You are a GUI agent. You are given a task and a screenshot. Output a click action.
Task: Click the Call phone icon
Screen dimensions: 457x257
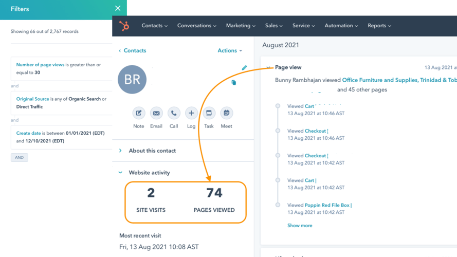[174, 113]
